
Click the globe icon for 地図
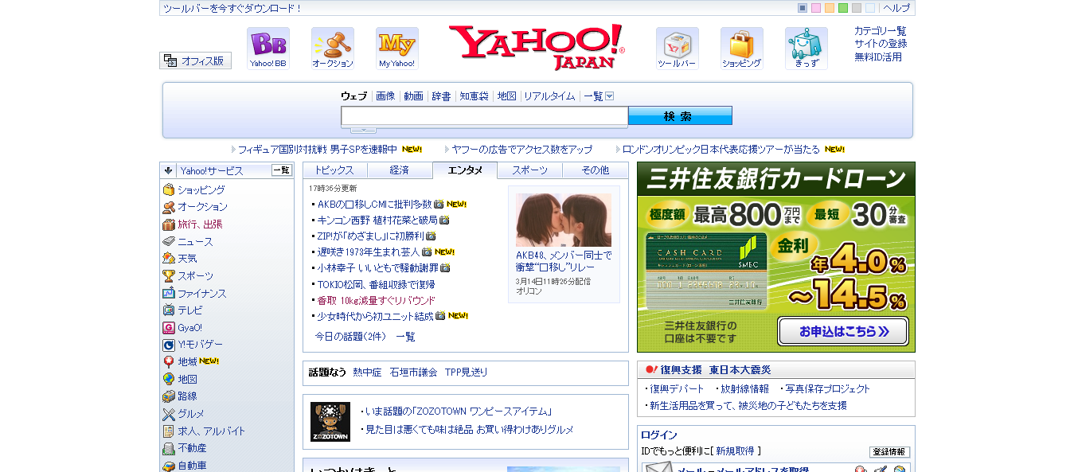[169, 380]
